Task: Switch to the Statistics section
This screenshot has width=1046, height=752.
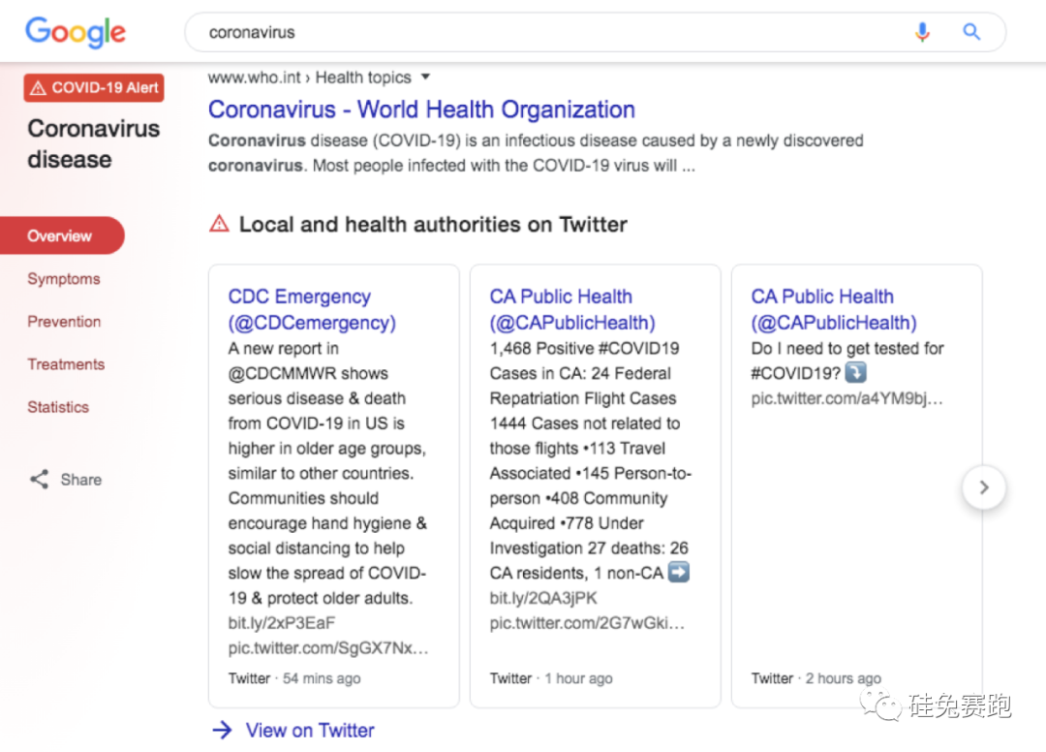Action: pos(58,407)
